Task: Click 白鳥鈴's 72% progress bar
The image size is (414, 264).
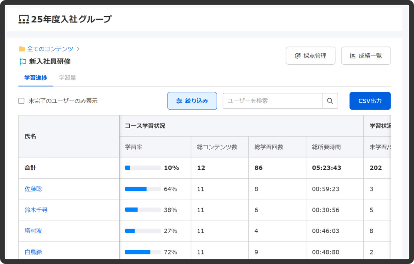Action: pyautogui.click(x=143, y=252)
